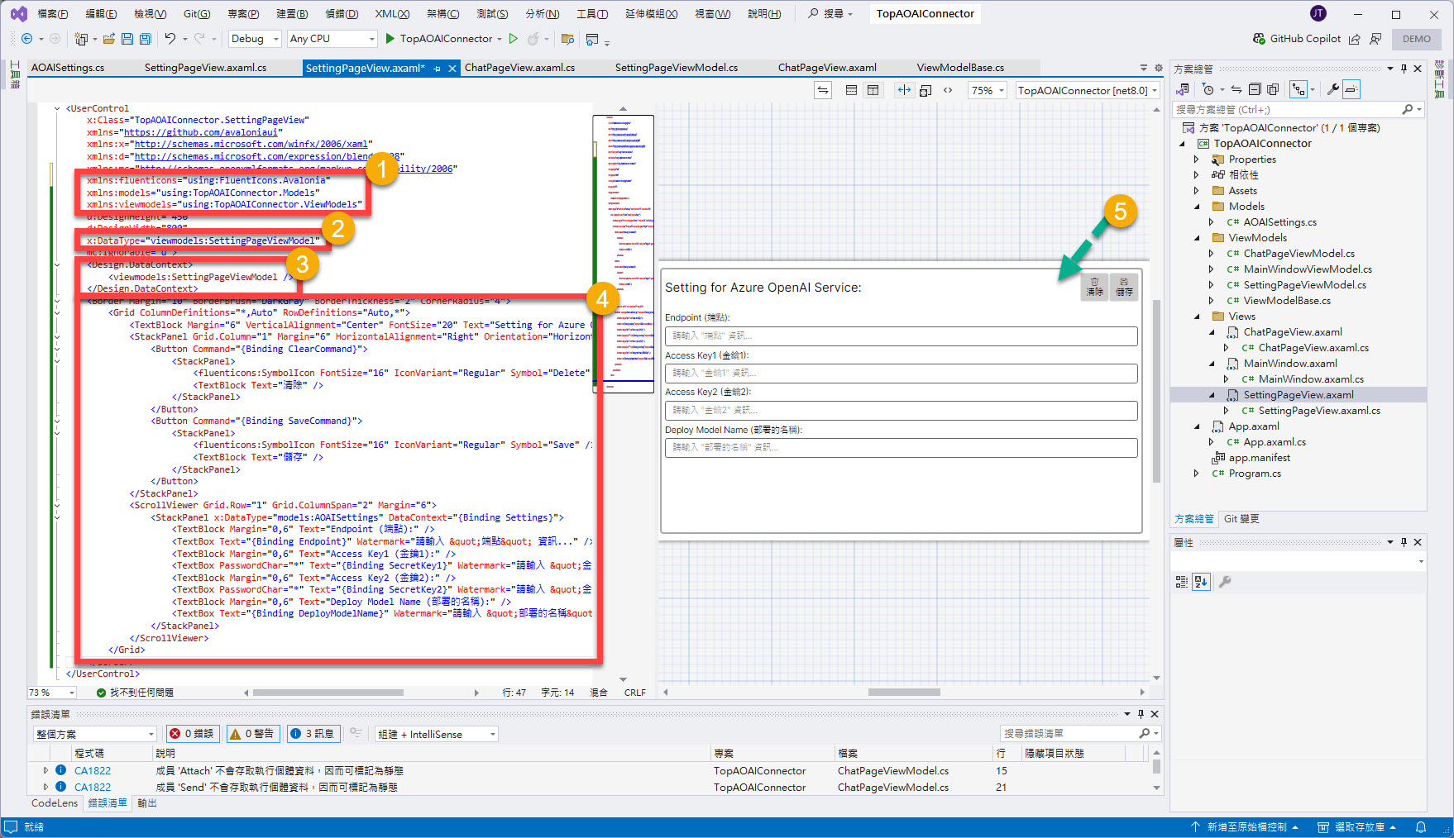The image size is (1454, 838).
Task: Click the 清除 button in designer preview
Action: [x=1094, y=287]
